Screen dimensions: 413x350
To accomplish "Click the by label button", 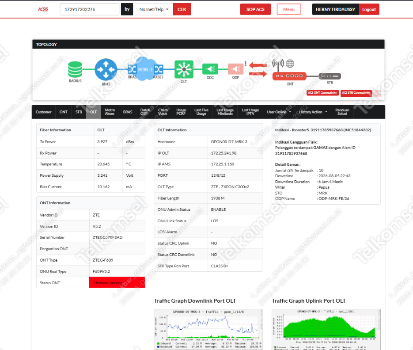I will pos(127,9).
